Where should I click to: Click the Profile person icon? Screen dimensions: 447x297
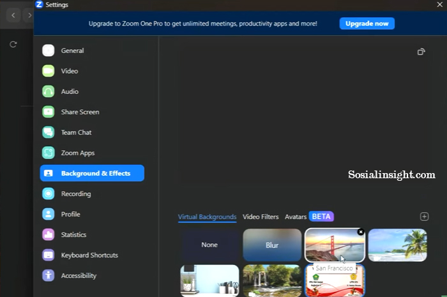(x=48, y=214)
